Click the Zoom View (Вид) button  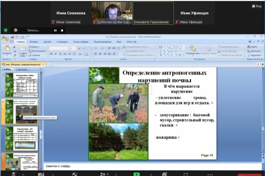click(257, 6)
